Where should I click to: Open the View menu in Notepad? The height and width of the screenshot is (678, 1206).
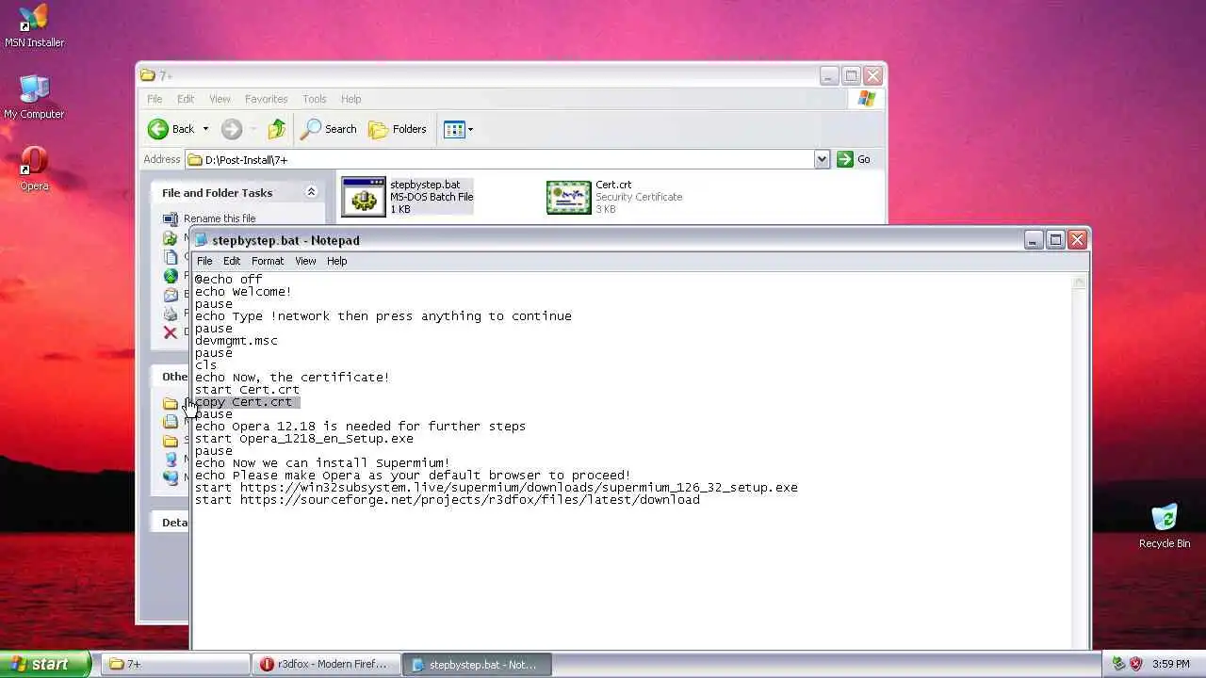click(x=305, y=261)
